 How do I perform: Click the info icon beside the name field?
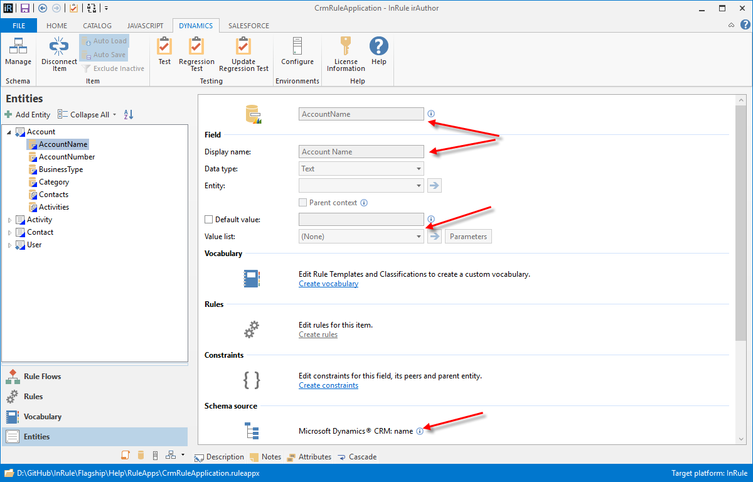click(431, 114)
